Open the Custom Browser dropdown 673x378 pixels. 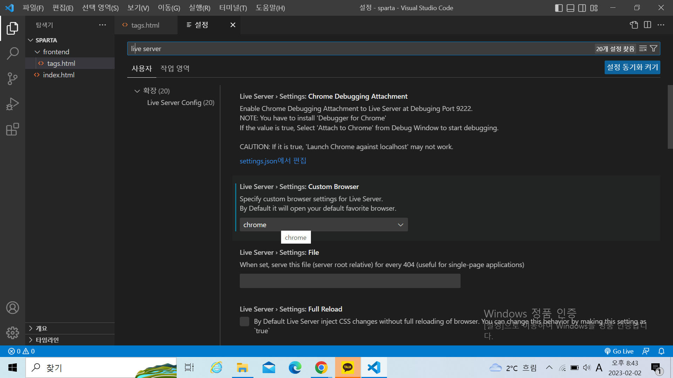324,225
